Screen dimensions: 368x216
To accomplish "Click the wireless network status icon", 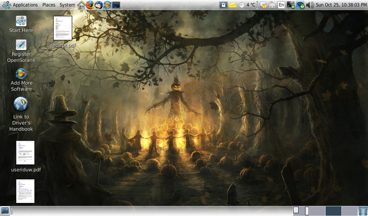I will [300, 5].
